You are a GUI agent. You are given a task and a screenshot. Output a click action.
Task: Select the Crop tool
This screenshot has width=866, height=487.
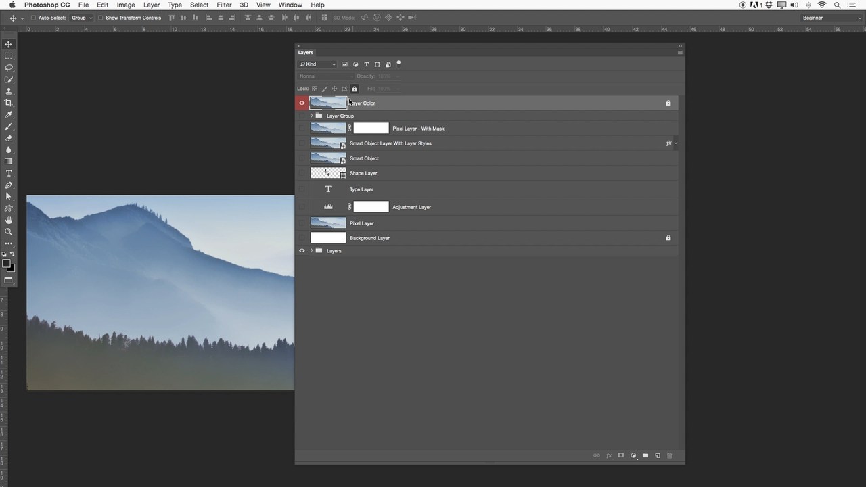click(9, 103)
